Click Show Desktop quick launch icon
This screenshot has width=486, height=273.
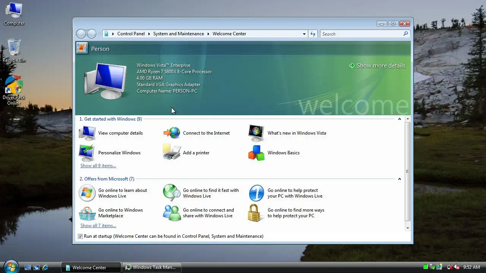27,267
